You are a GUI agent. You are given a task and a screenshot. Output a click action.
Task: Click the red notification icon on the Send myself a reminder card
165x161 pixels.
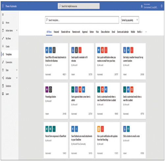coord(80,50)
